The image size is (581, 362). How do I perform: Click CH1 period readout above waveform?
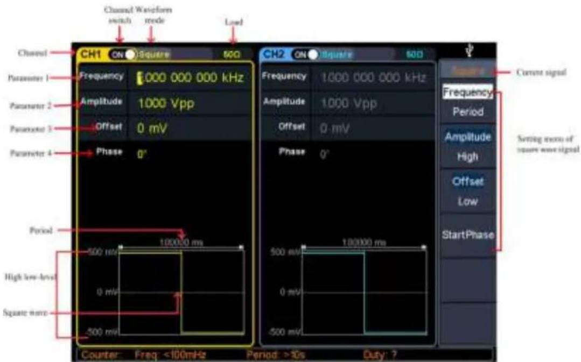coord(181,243)
